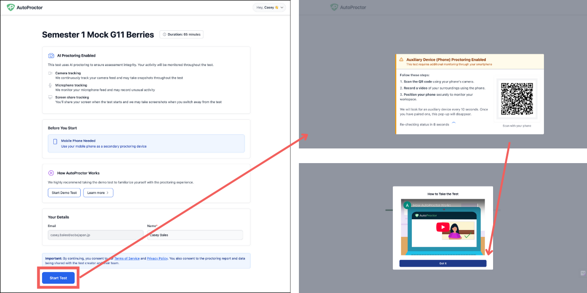Play the How AutoProctor Works YouTube video
Viewport: 587px width, 293px height.
pos(442,227)
